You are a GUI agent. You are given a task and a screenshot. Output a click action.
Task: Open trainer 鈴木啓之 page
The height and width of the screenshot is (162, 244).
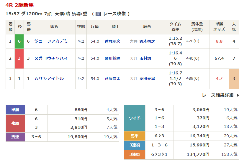point(147,41)
